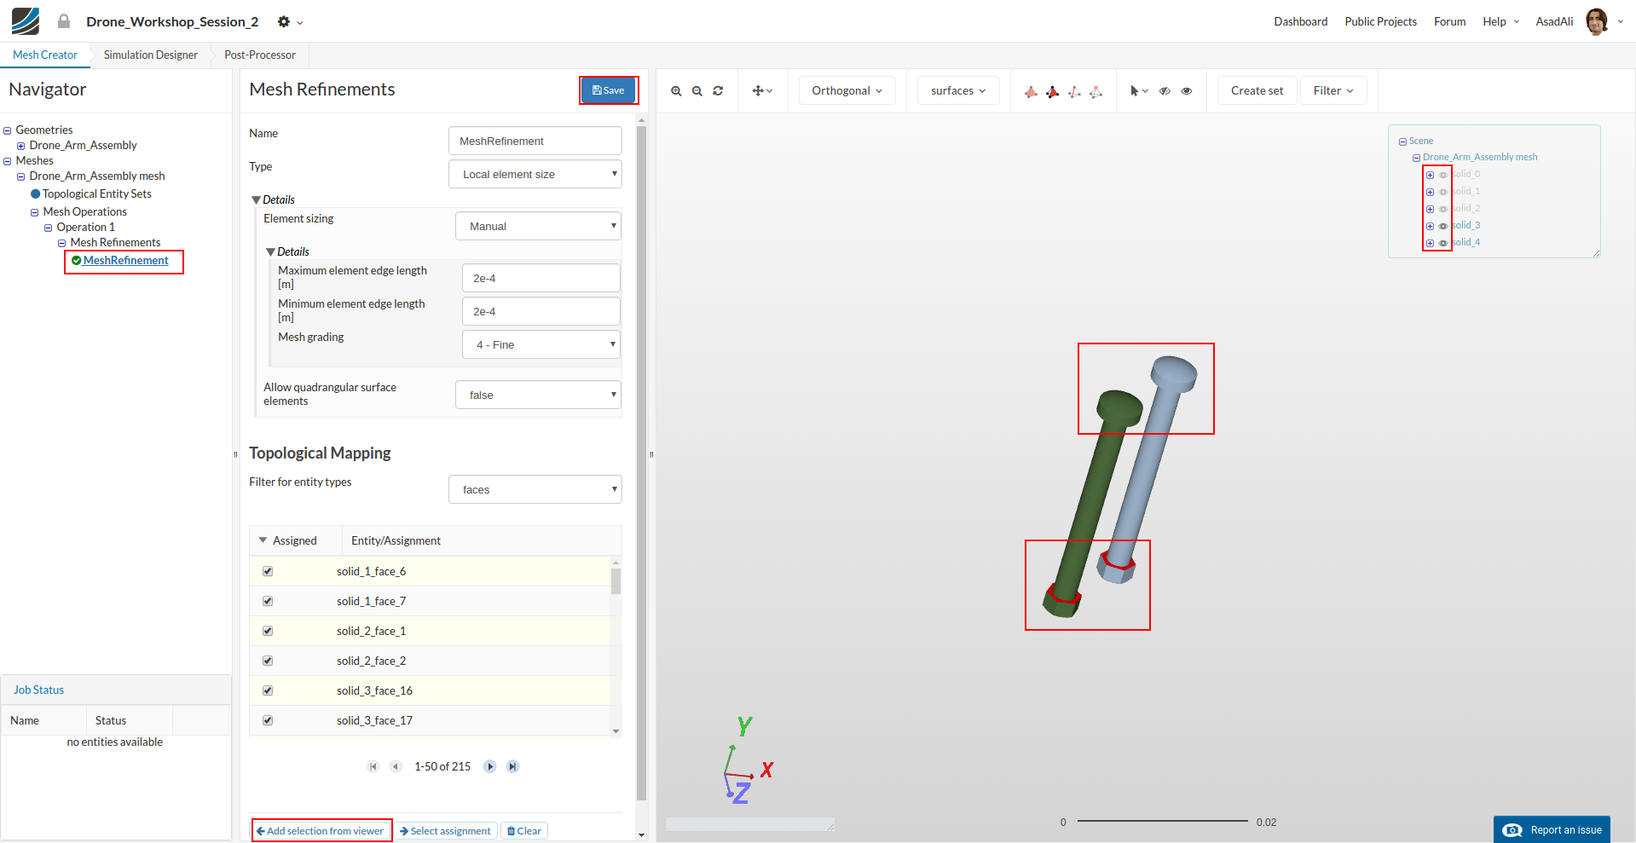Open the Allow quadrangular surface elements dropdown
Viewport: 1636px width, 843px height.
tap(538, 395)
